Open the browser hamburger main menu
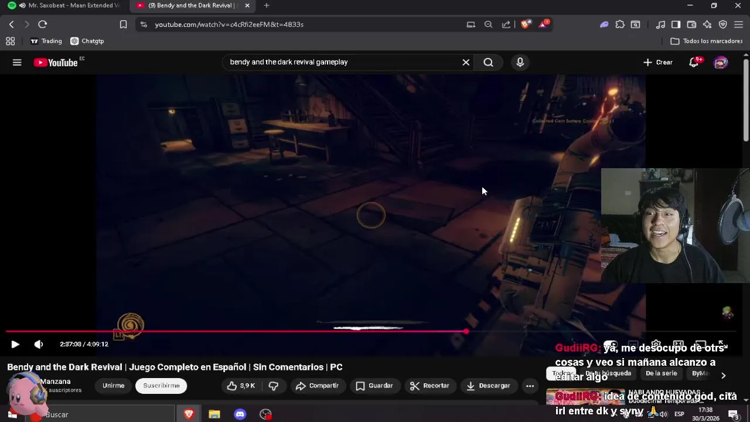This screenshot has width=750, height=422. [x=738, y=24]
